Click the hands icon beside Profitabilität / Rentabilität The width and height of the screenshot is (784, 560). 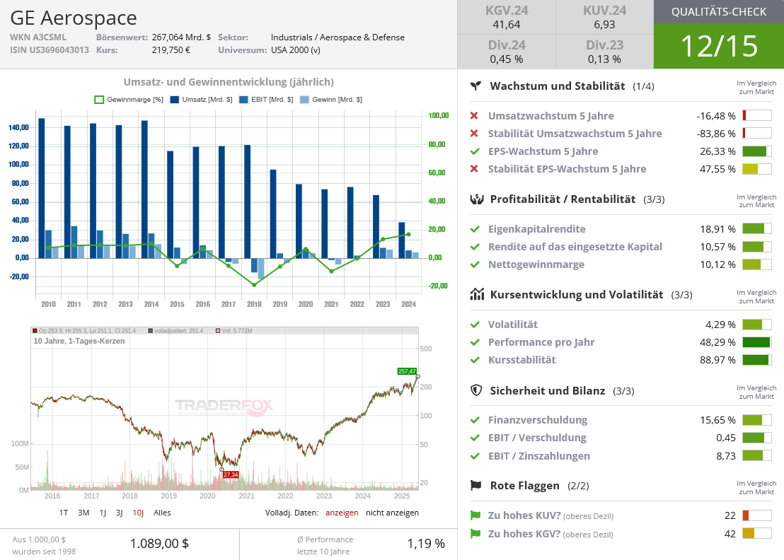[x=477, y=199]
